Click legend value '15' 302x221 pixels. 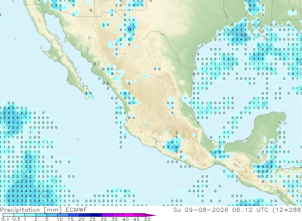(x=71, y=219)
